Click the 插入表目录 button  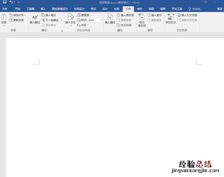(x=125, y=15)
